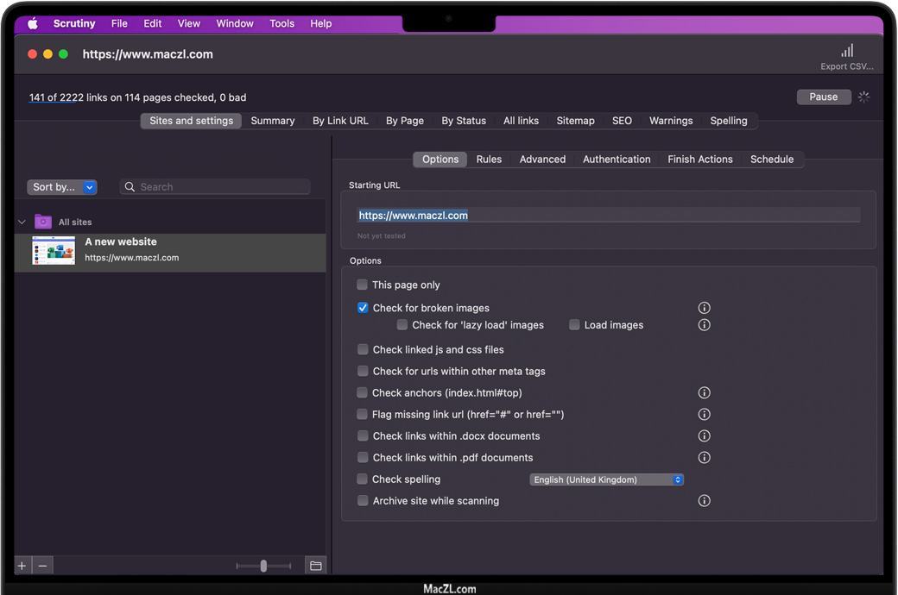Open info icon for Check anchors option
Viewport: 898px width, 595px height.
coord(704,393)
